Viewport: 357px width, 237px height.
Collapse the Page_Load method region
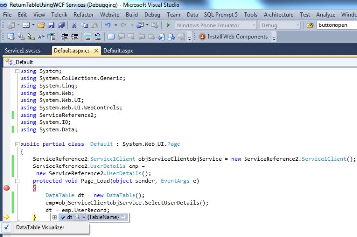[x=17, y=181]
